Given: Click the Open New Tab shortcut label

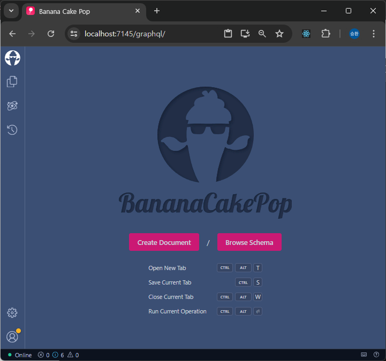Looking at the screenshot, I should click(x=167, y=268).
